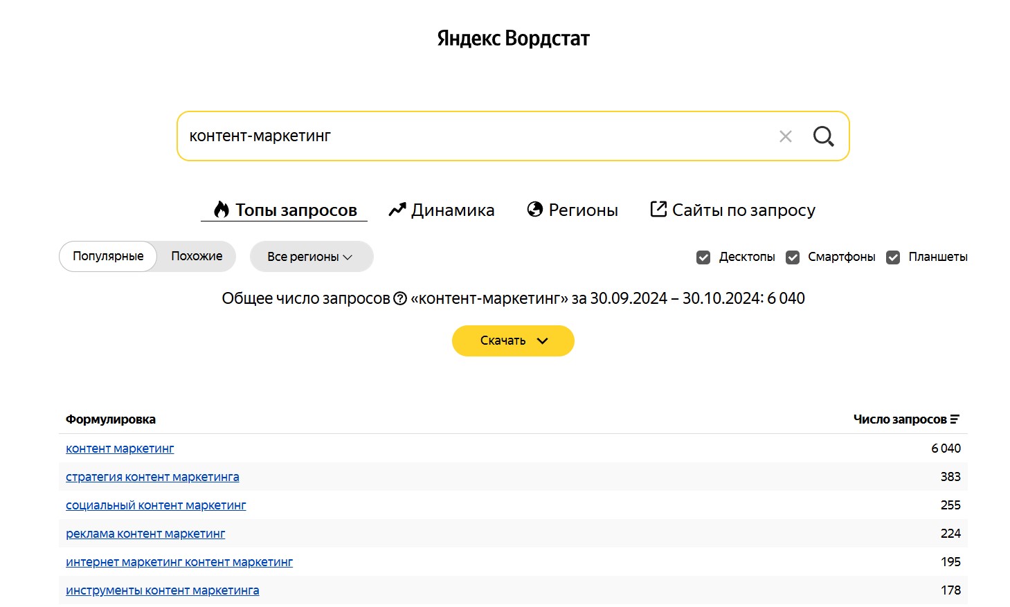
Task: Open стратегия контент маркетинга link
Action: [x=152, y=477]
